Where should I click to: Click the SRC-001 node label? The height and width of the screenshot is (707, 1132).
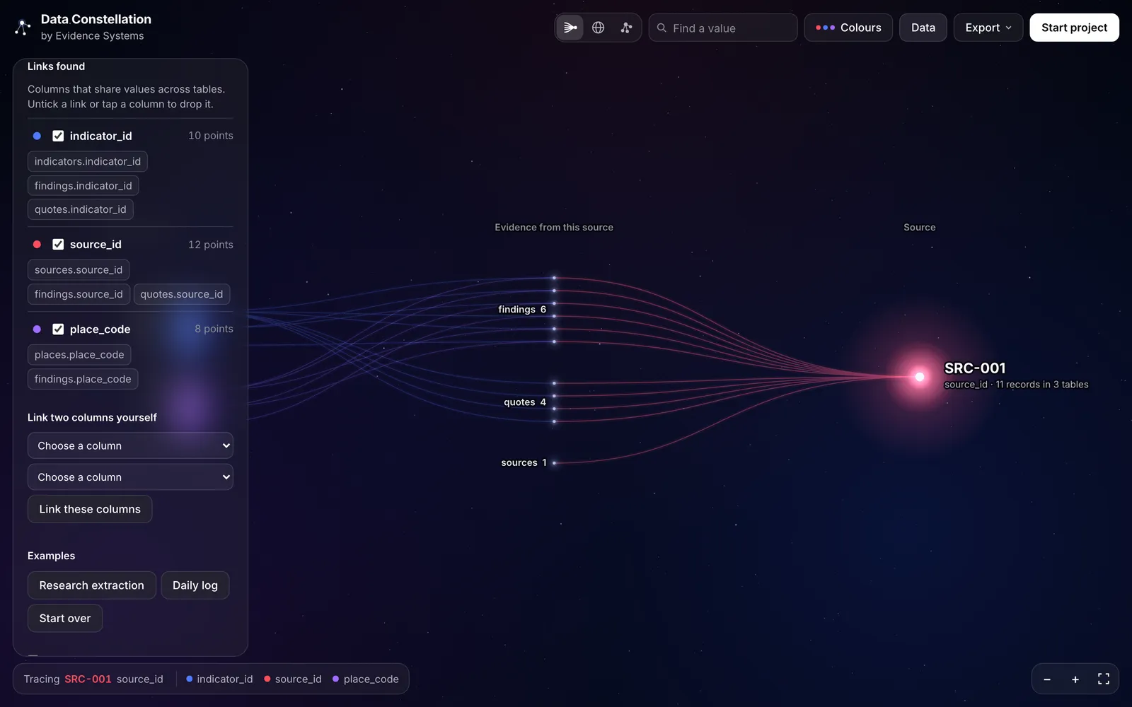pyautogui.click(x=975, y=368)
